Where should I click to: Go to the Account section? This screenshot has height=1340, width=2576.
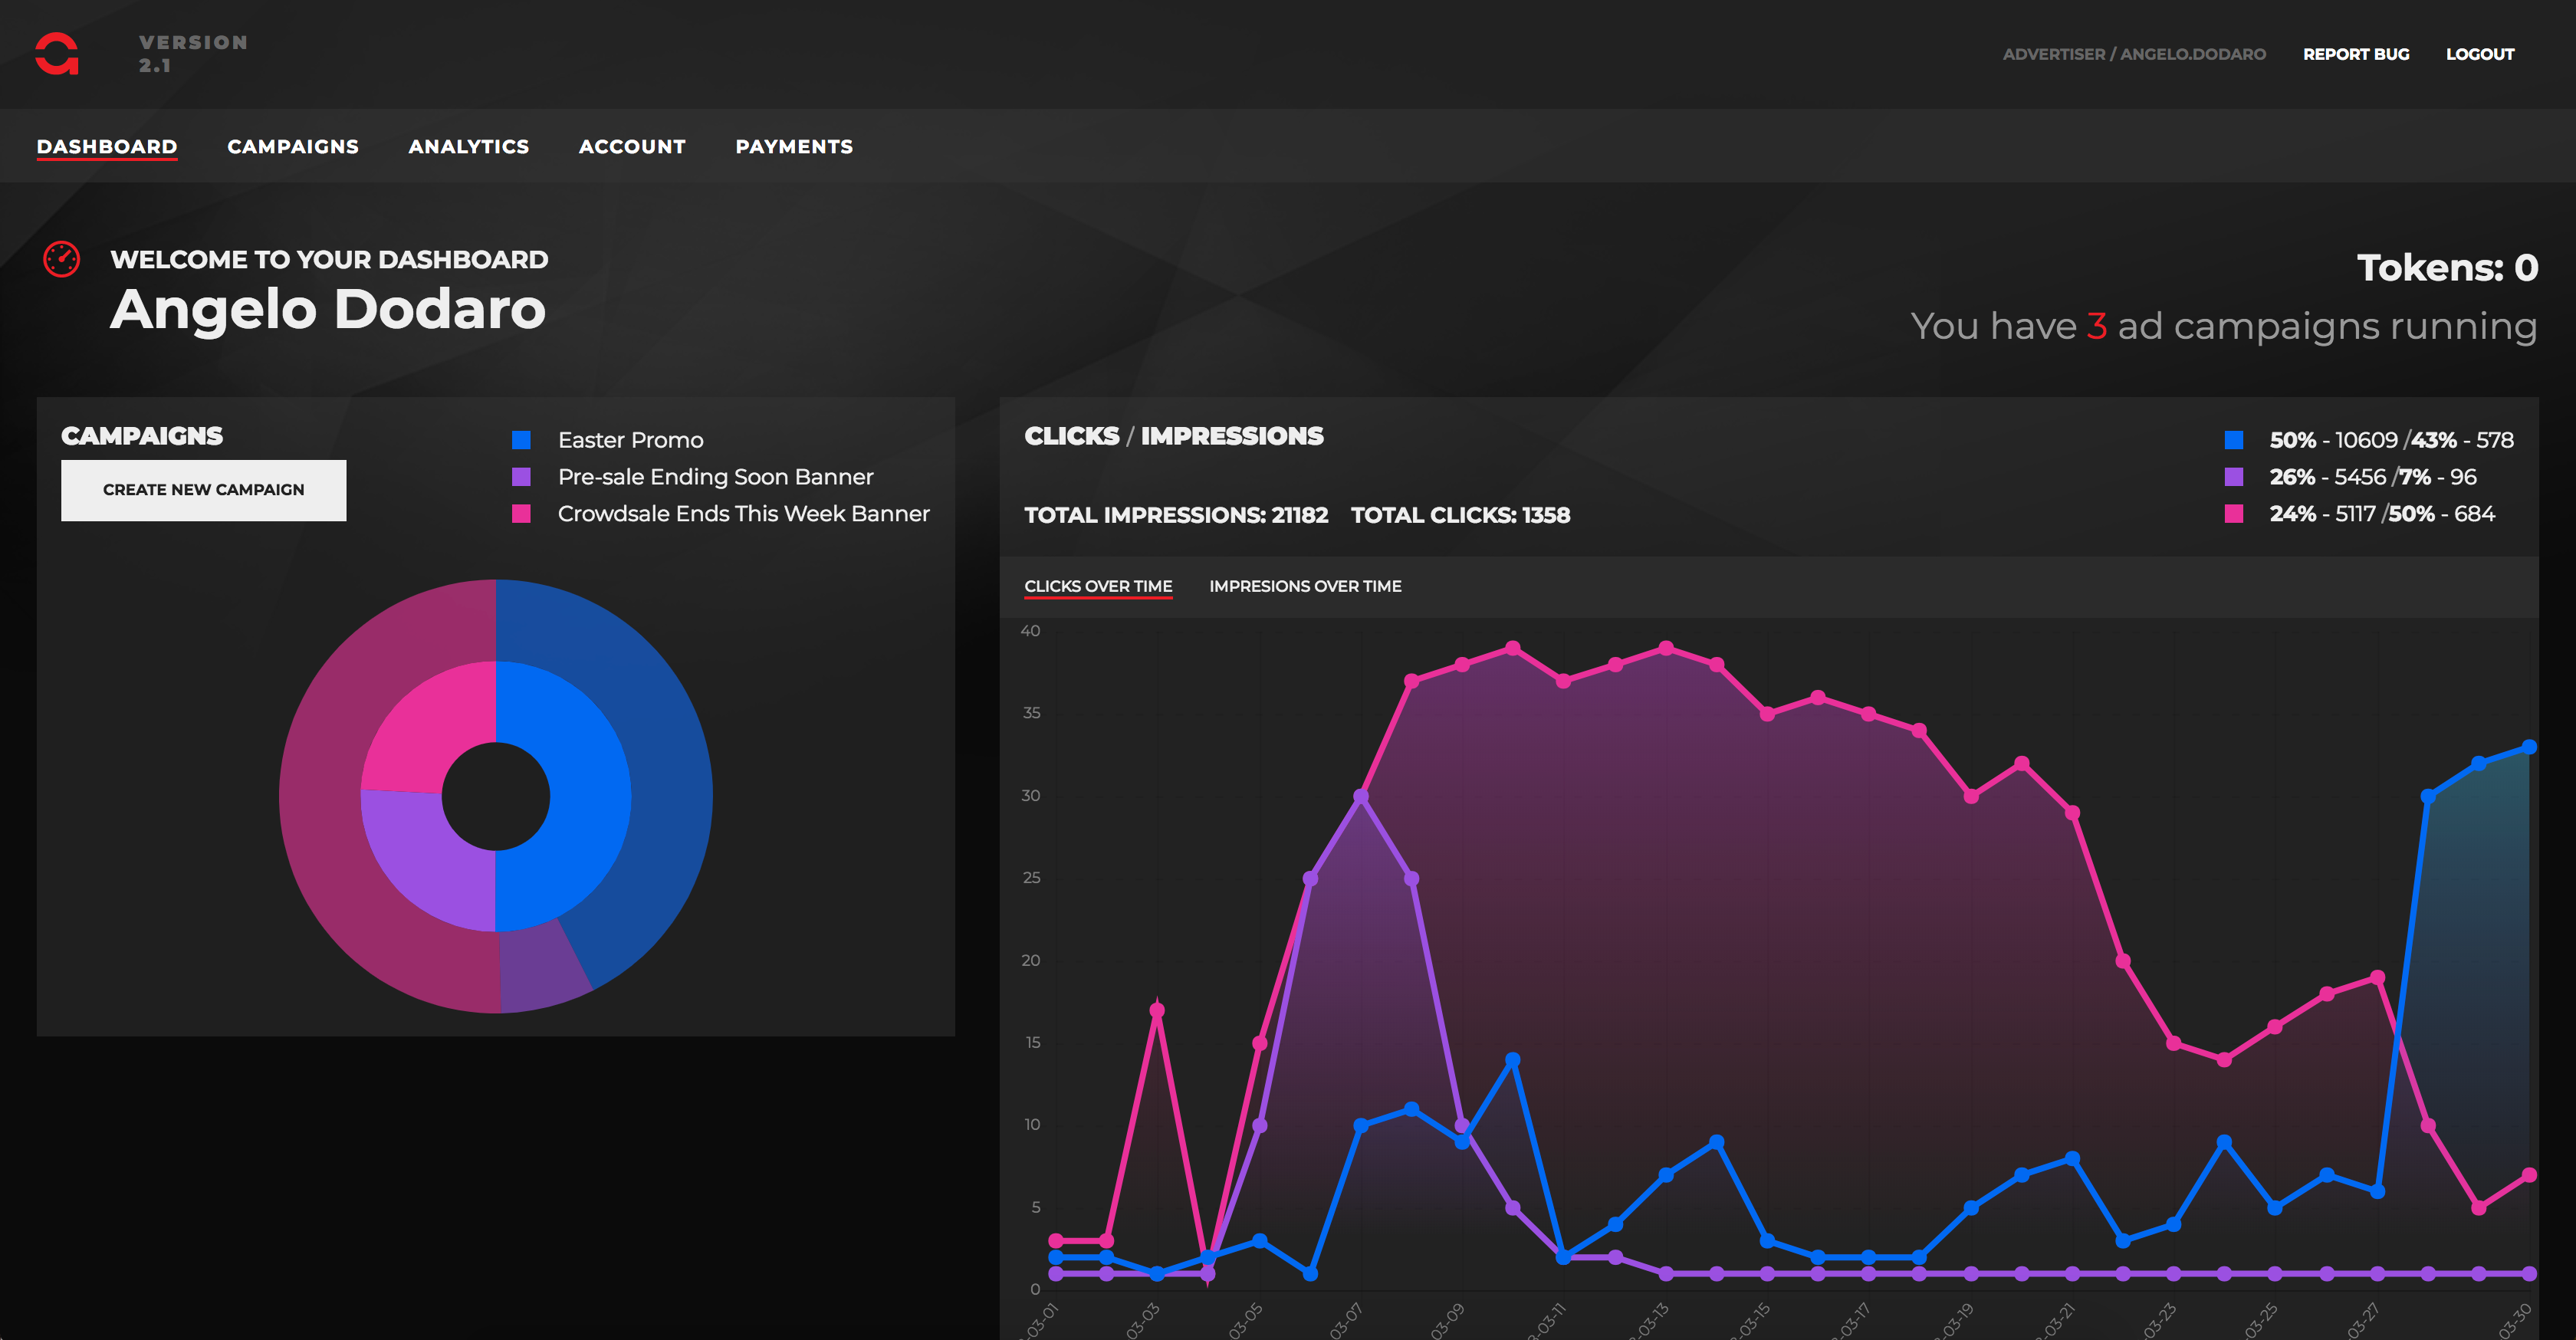pos(632,147)
